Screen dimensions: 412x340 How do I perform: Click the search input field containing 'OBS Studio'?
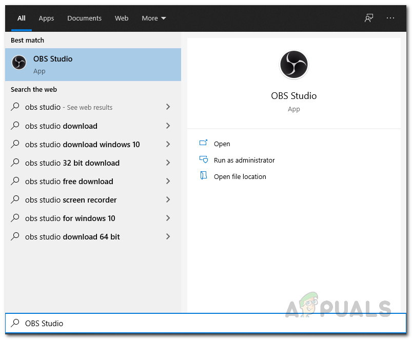(x=206, y=323)
